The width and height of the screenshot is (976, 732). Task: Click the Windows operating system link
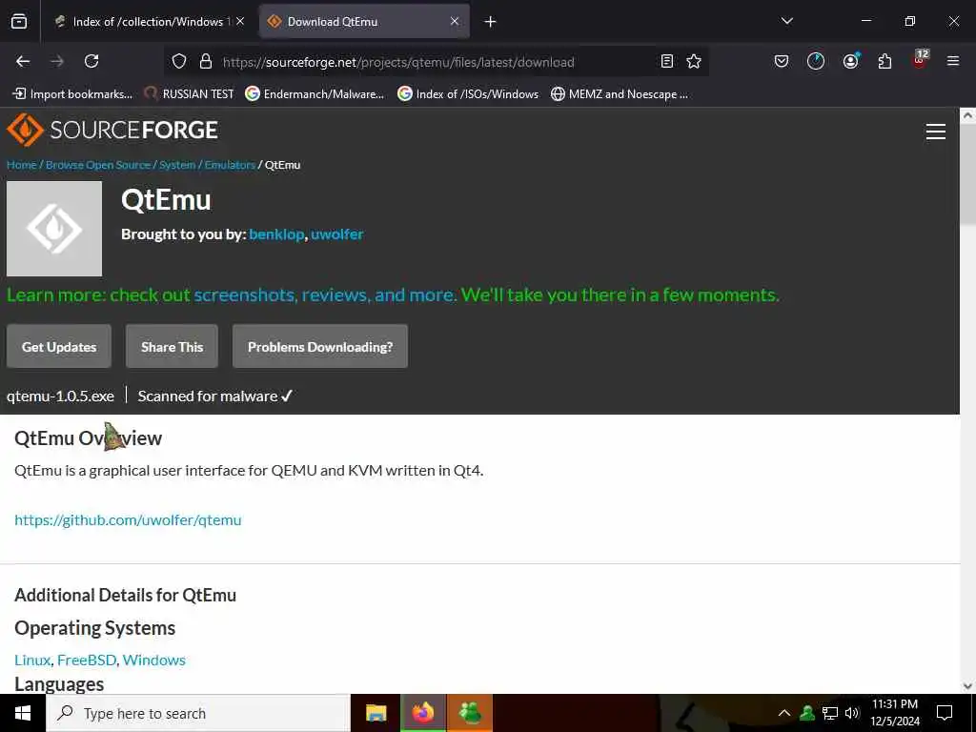[x=153, y=660]
